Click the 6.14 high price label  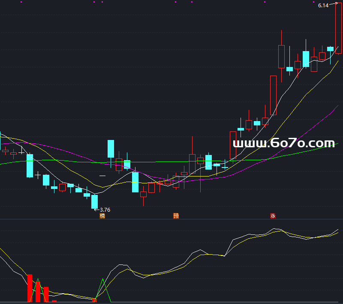point(323,6)
